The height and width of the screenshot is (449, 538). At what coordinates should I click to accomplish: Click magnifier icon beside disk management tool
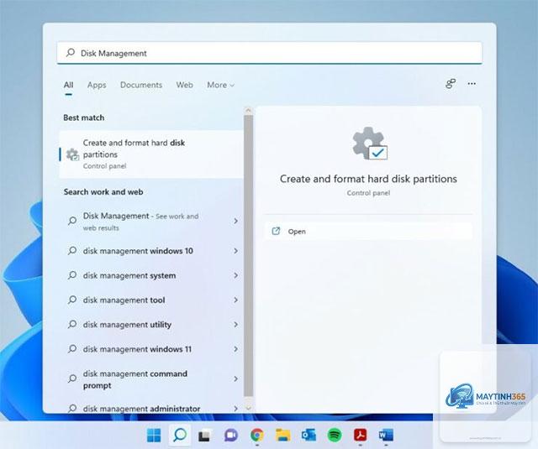(72, 300)
